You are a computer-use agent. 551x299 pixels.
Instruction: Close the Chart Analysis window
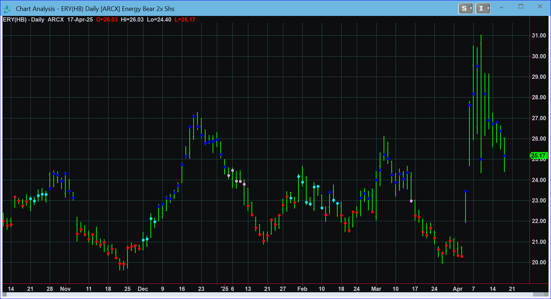tap(540, 6)
